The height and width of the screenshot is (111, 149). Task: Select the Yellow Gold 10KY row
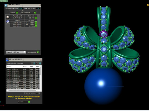pos(23,71)
